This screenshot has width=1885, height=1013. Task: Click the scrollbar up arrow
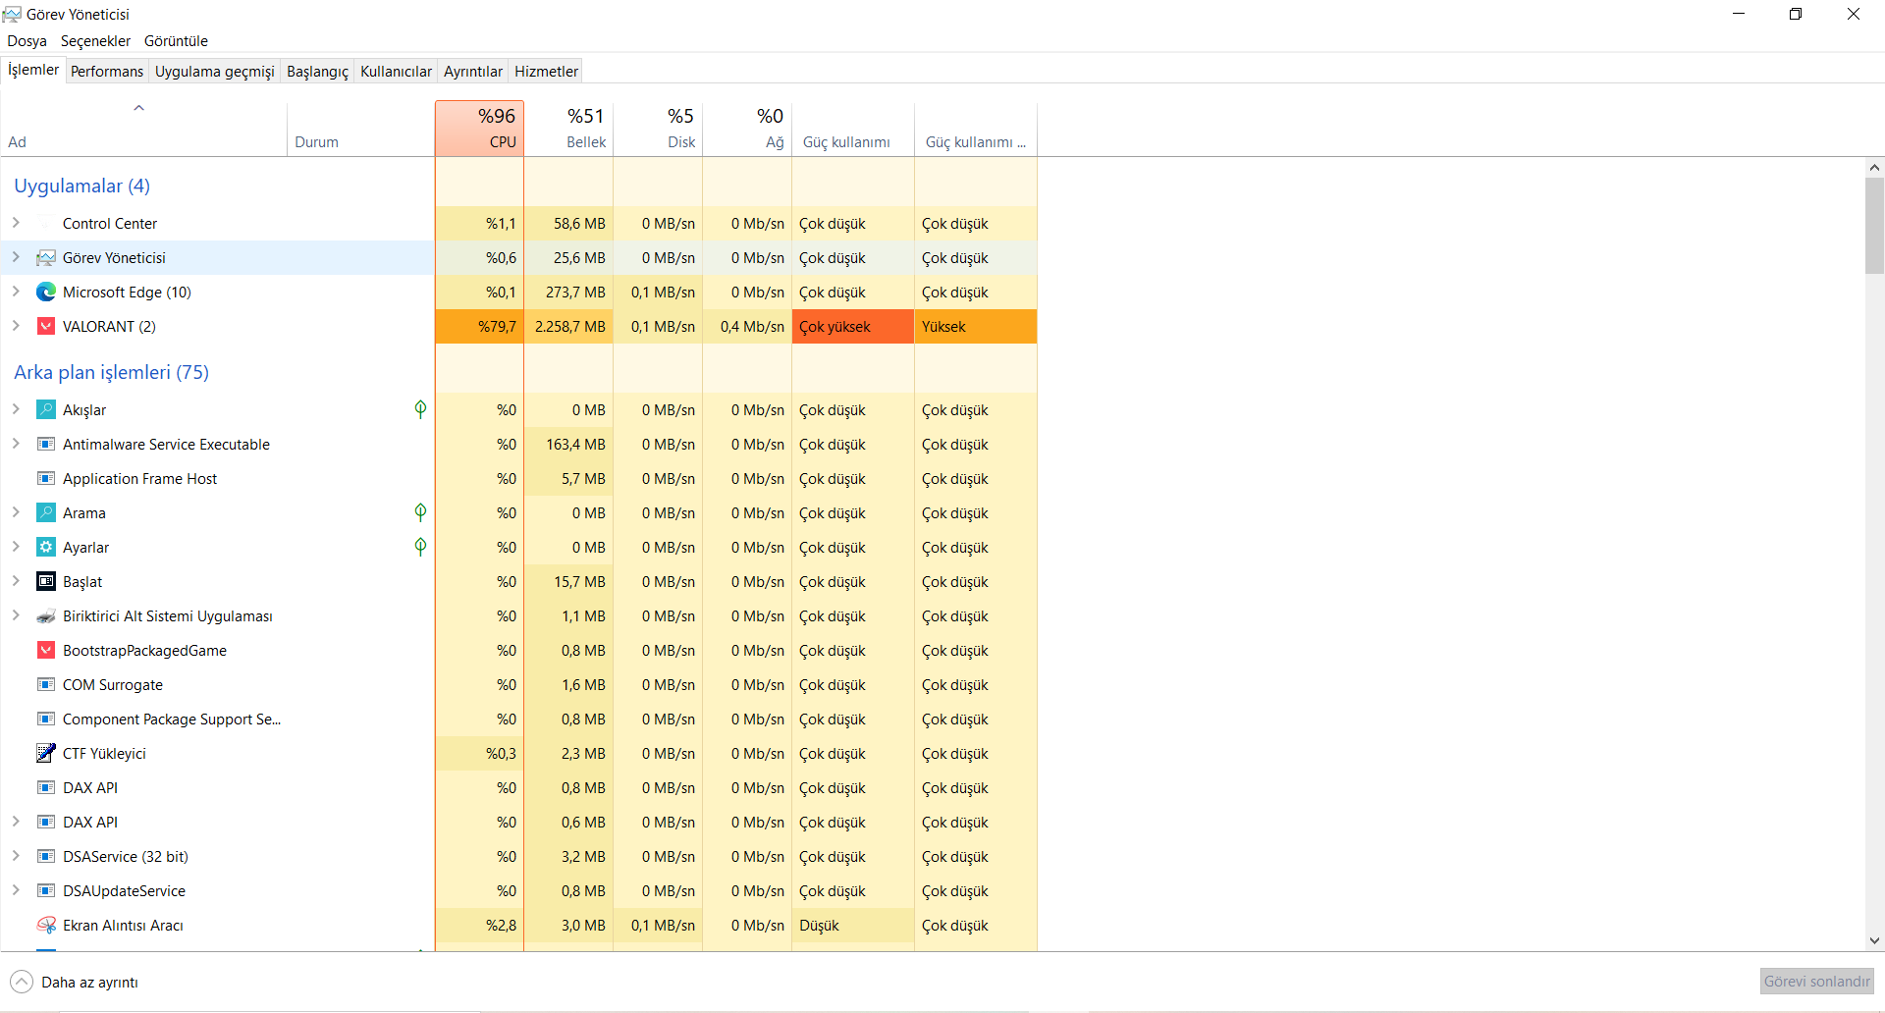[1874, 168]
